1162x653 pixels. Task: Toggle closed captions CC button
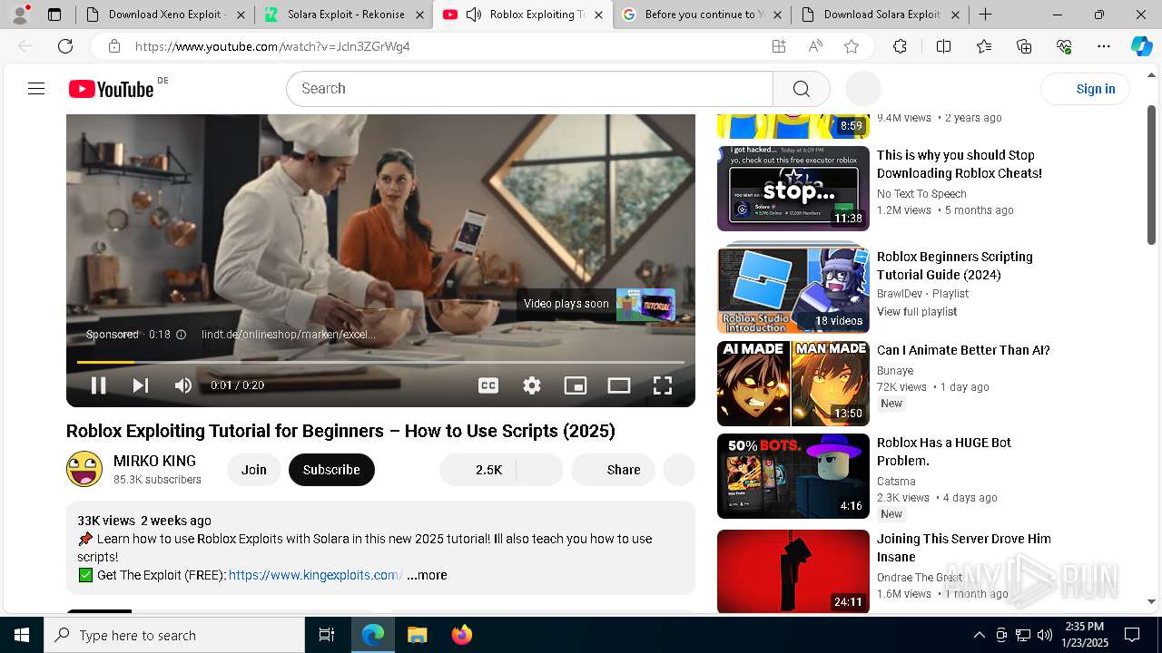point(488,385)
